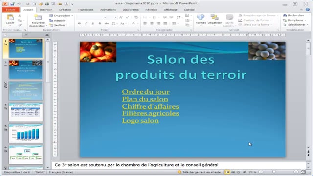The image size is (313, 176).
Task: Open the Disposition layout dropdown
Action: coord(61,15)
